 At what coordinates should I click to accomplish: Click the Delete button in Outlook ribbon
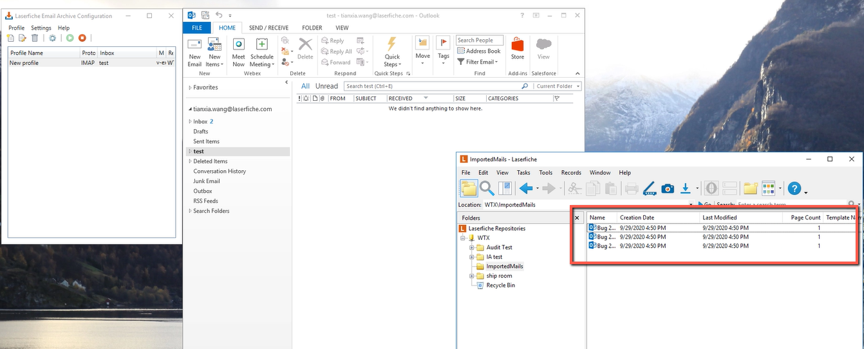point(305,49)
